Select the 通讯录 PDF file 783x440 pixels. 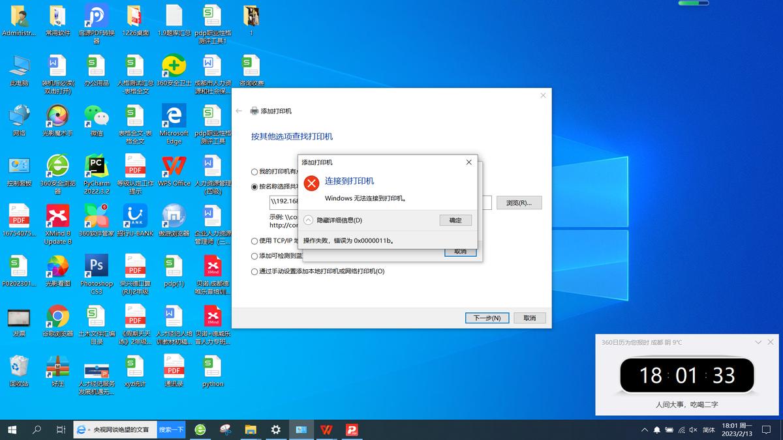(x=174, y=371)
